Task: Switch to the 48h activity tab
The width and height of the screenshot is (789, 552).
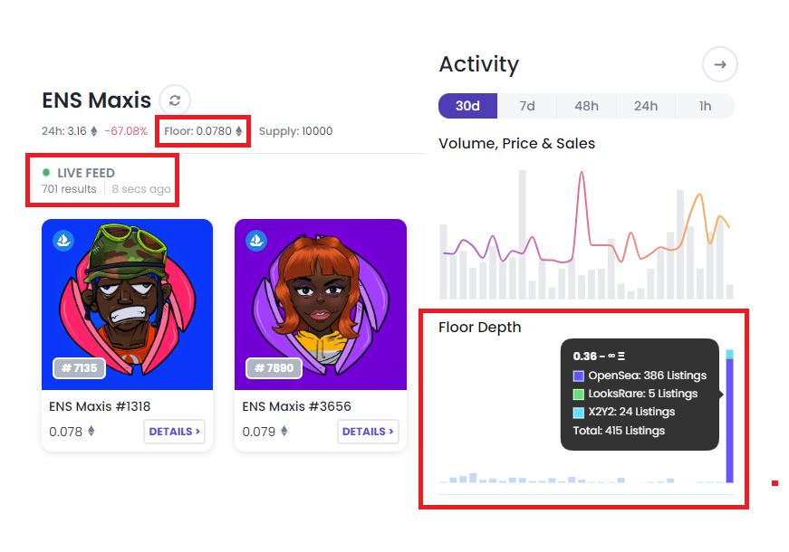Action: pos(586,106)
